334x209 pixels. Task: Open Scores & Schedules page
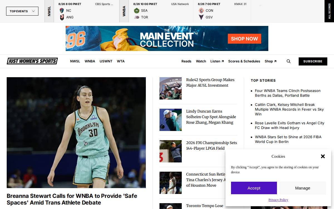pos(244,61)
